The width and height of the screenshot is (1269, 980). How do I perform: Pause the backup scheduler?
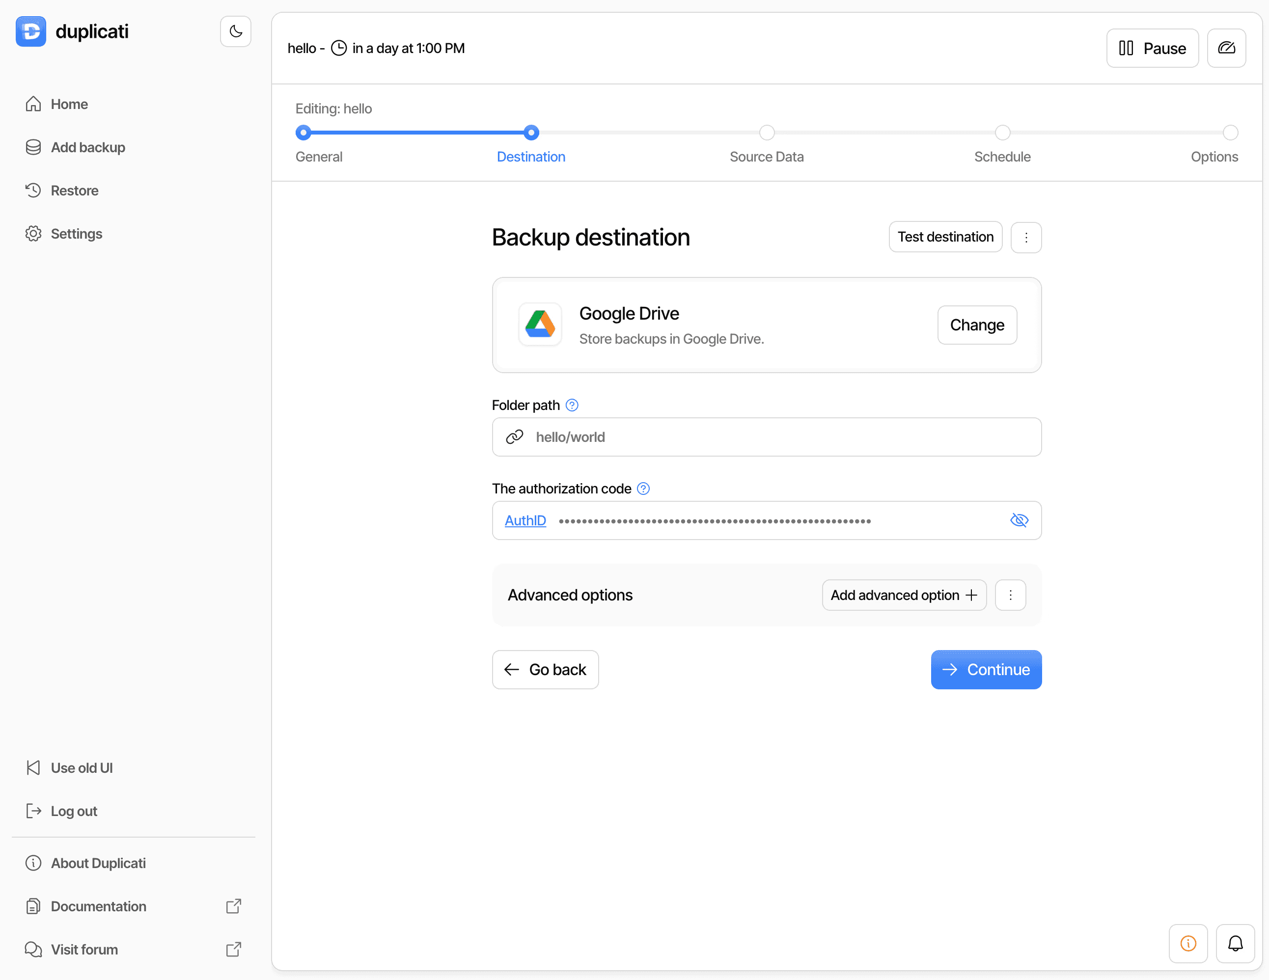[x=1152, y=48]
